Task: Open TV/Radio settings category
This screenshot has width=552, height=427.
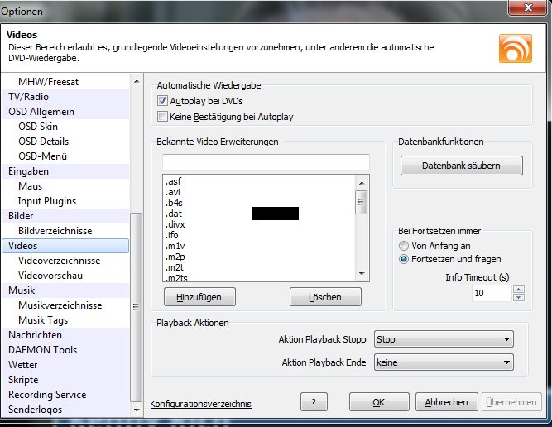Action: [65, 97]
